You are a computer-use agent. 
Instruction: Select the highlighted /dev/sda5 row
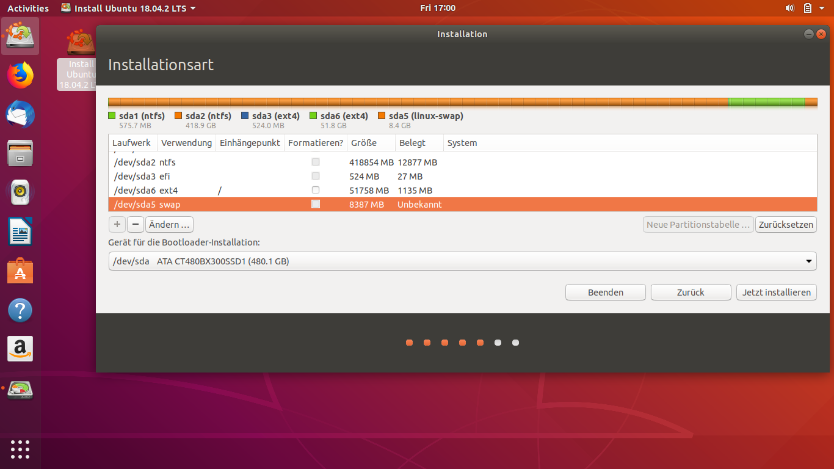(x=462, y=205)
